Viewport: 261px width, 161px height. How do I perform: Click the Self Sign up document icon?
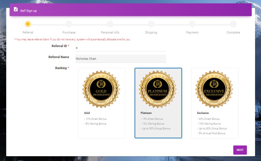point(16,9)
